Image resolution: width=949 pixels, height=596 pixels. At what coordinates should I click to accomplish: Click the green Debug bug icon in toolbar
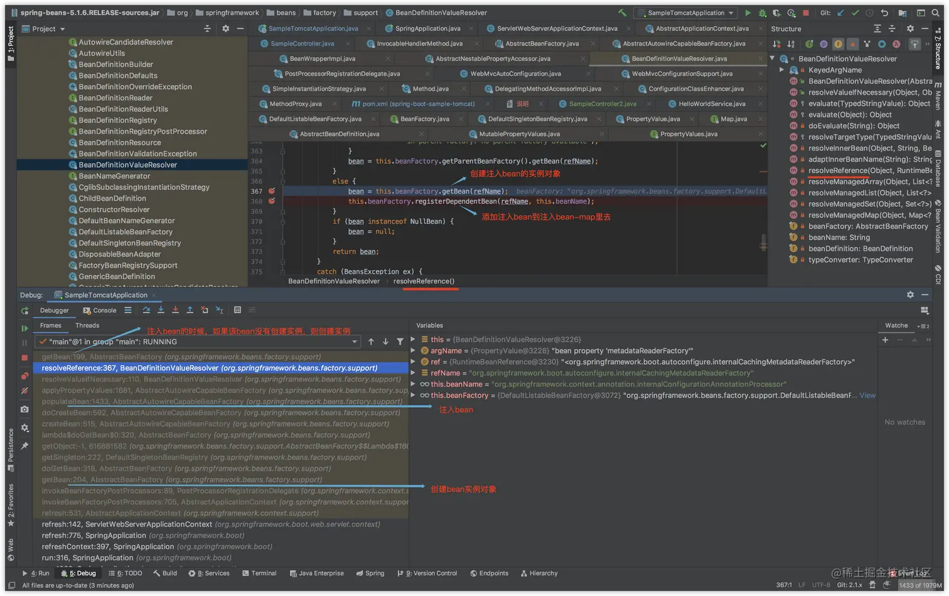[x=762, y=13]
